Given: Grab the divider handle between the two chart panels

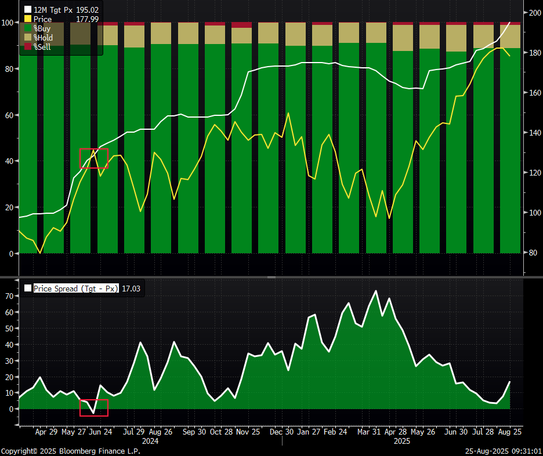Looking at the screenshot, I should [271, 277].
